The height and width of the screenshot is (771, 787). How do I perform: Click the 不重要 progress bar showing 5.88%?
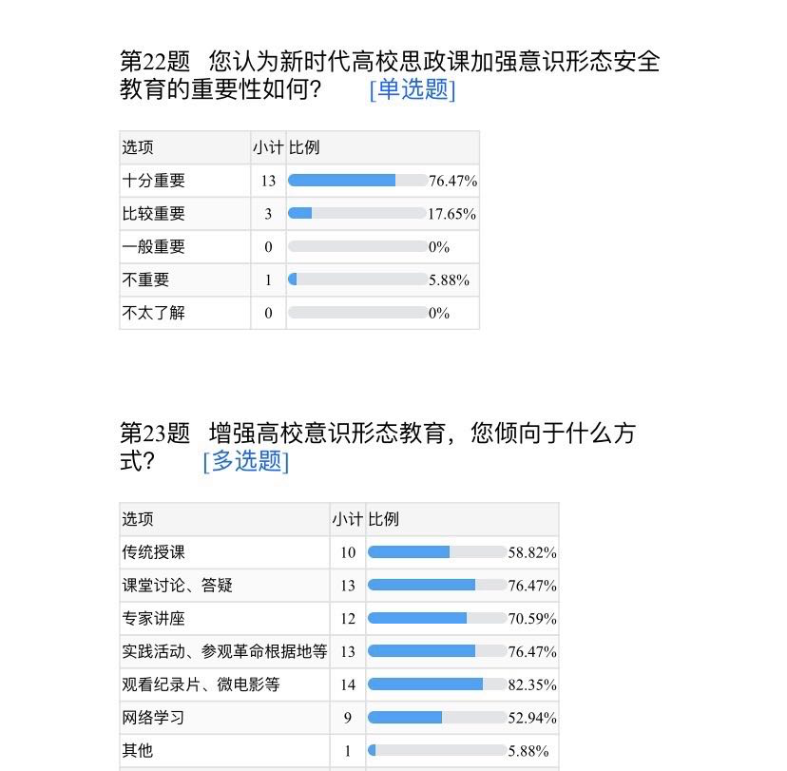click(357, 279)
